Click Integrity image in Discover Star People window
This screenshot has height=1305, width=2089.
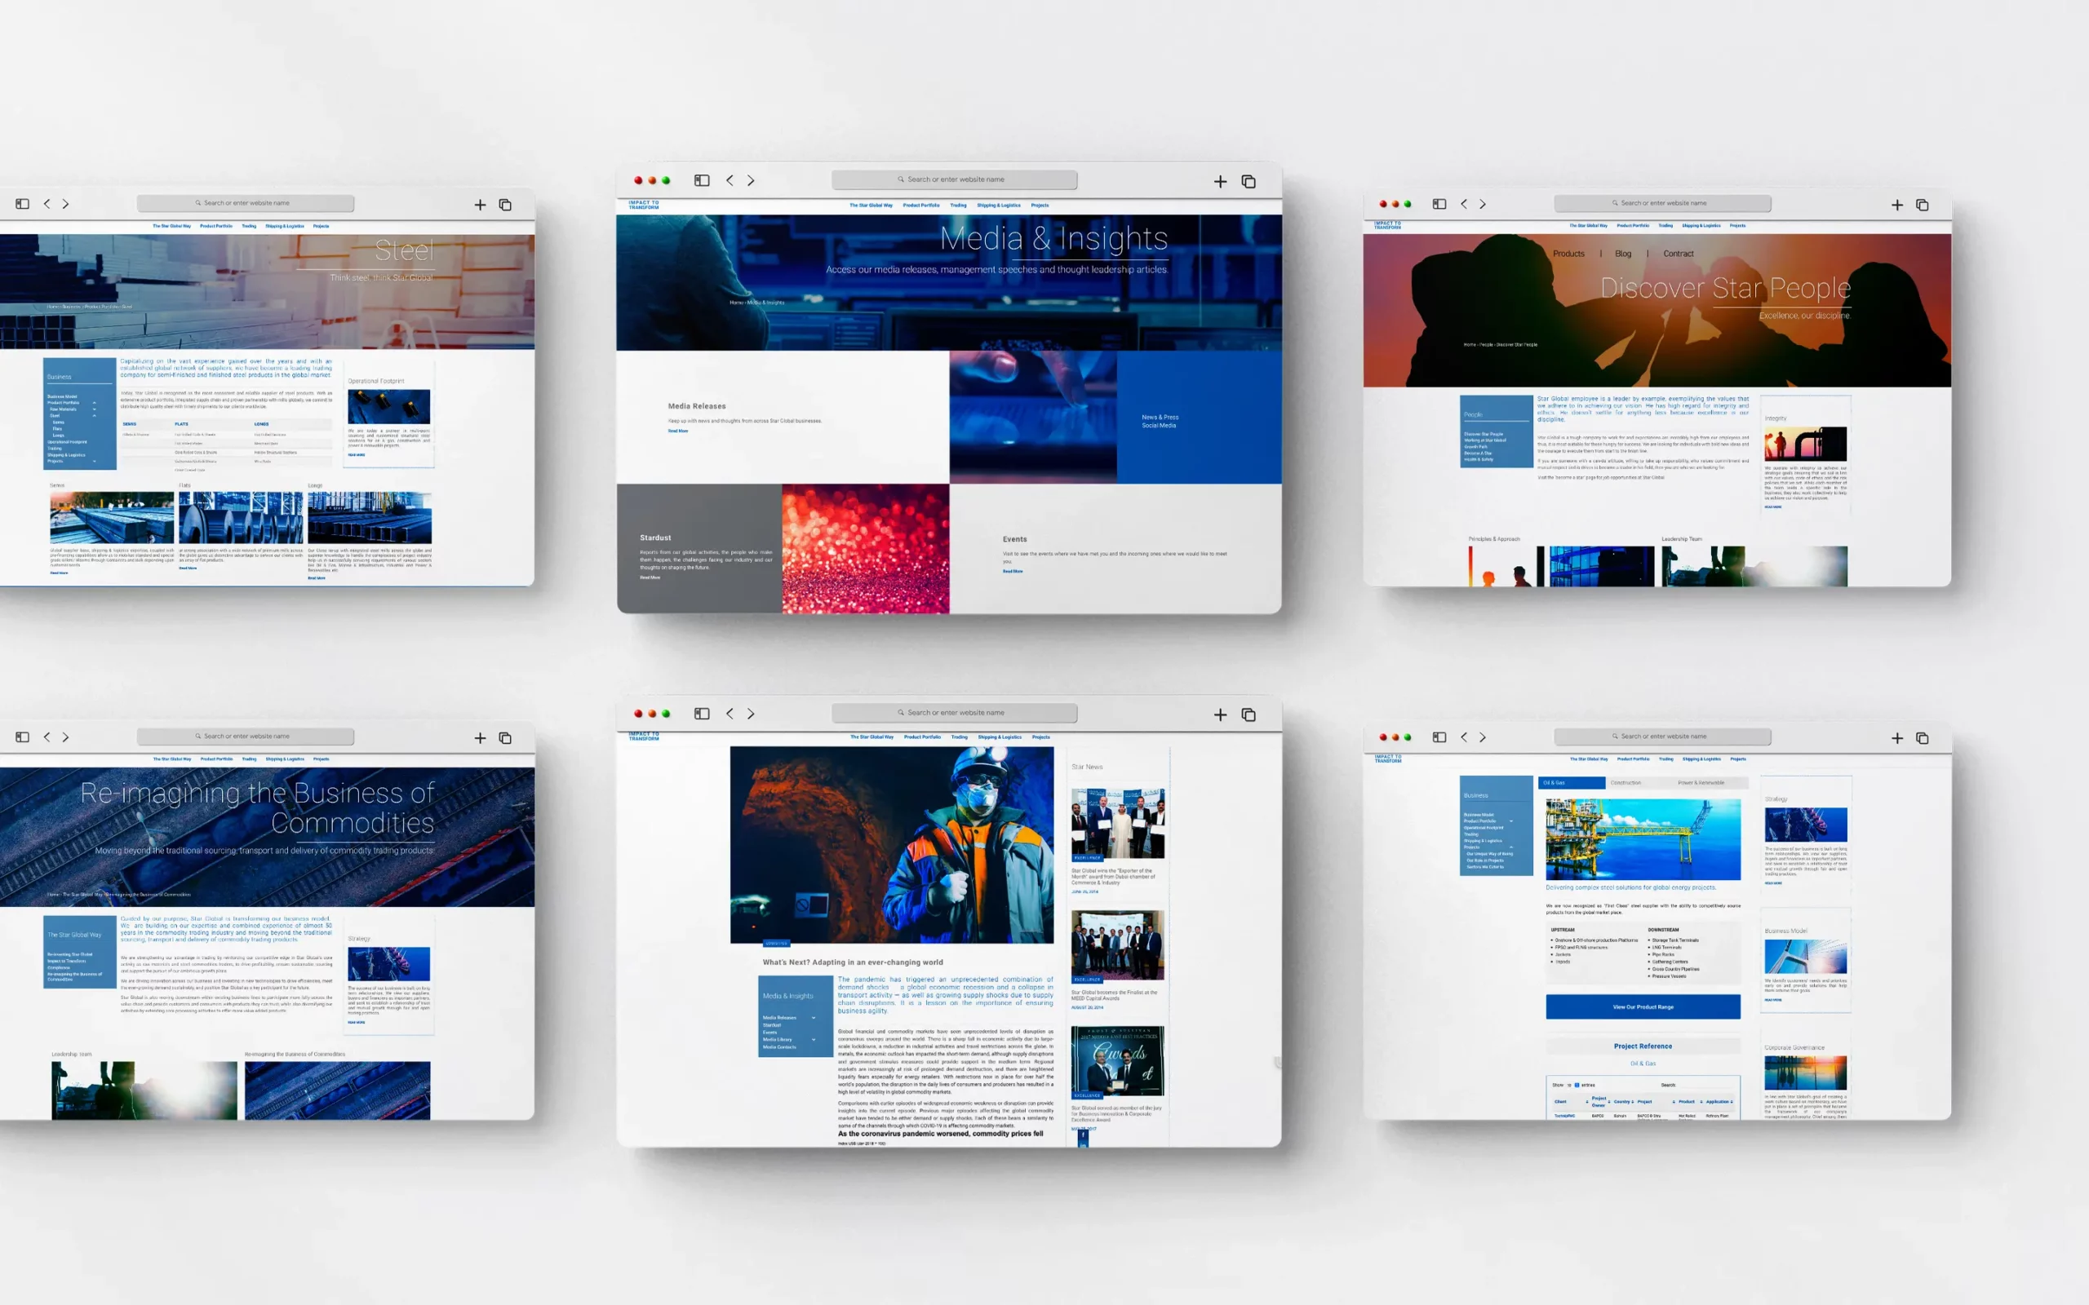pyautogui.click(x=1805, y=444)
